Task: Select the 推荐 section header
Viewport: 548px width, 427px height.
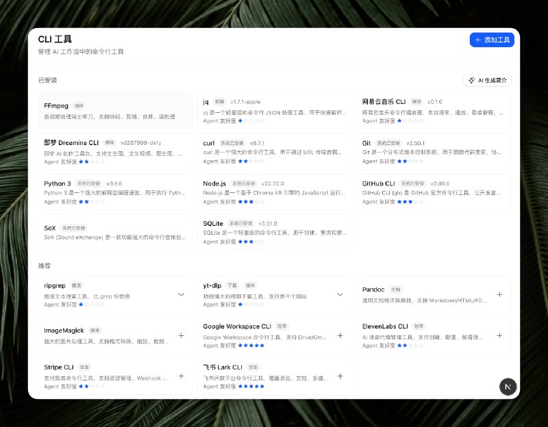Action: [x=45, y=266]
